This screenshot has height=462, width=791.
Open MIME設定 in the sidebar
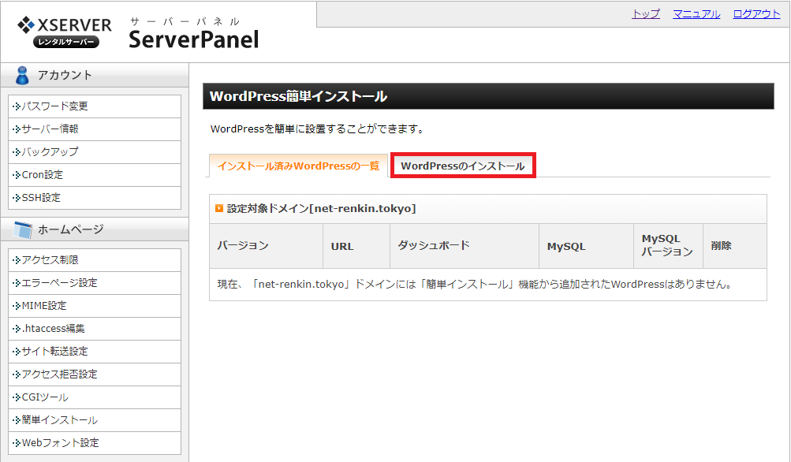click(x=95, y=306)
